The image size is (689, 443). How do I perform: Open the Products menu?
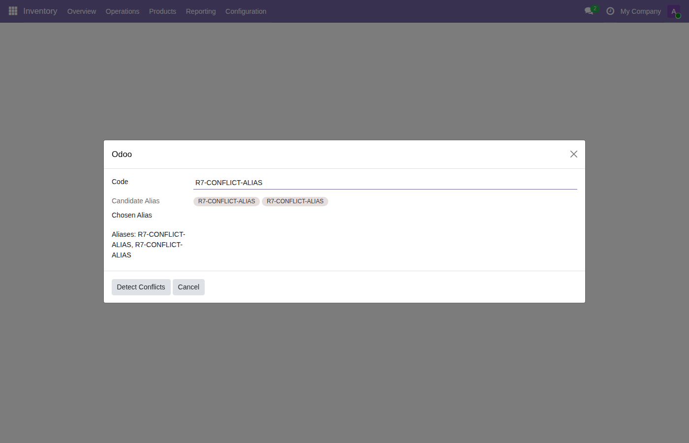click(x=162, y=11)
